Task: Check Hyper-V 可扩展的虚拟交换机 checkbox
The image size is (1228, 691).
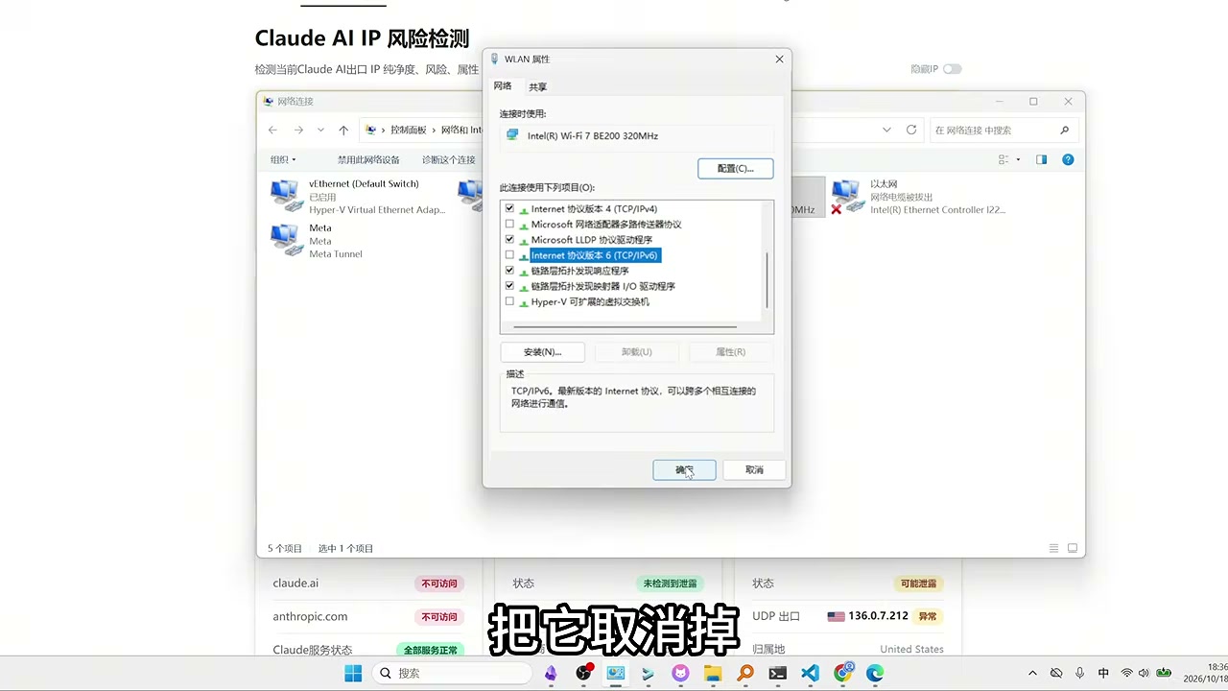Action: click(509, 301)
